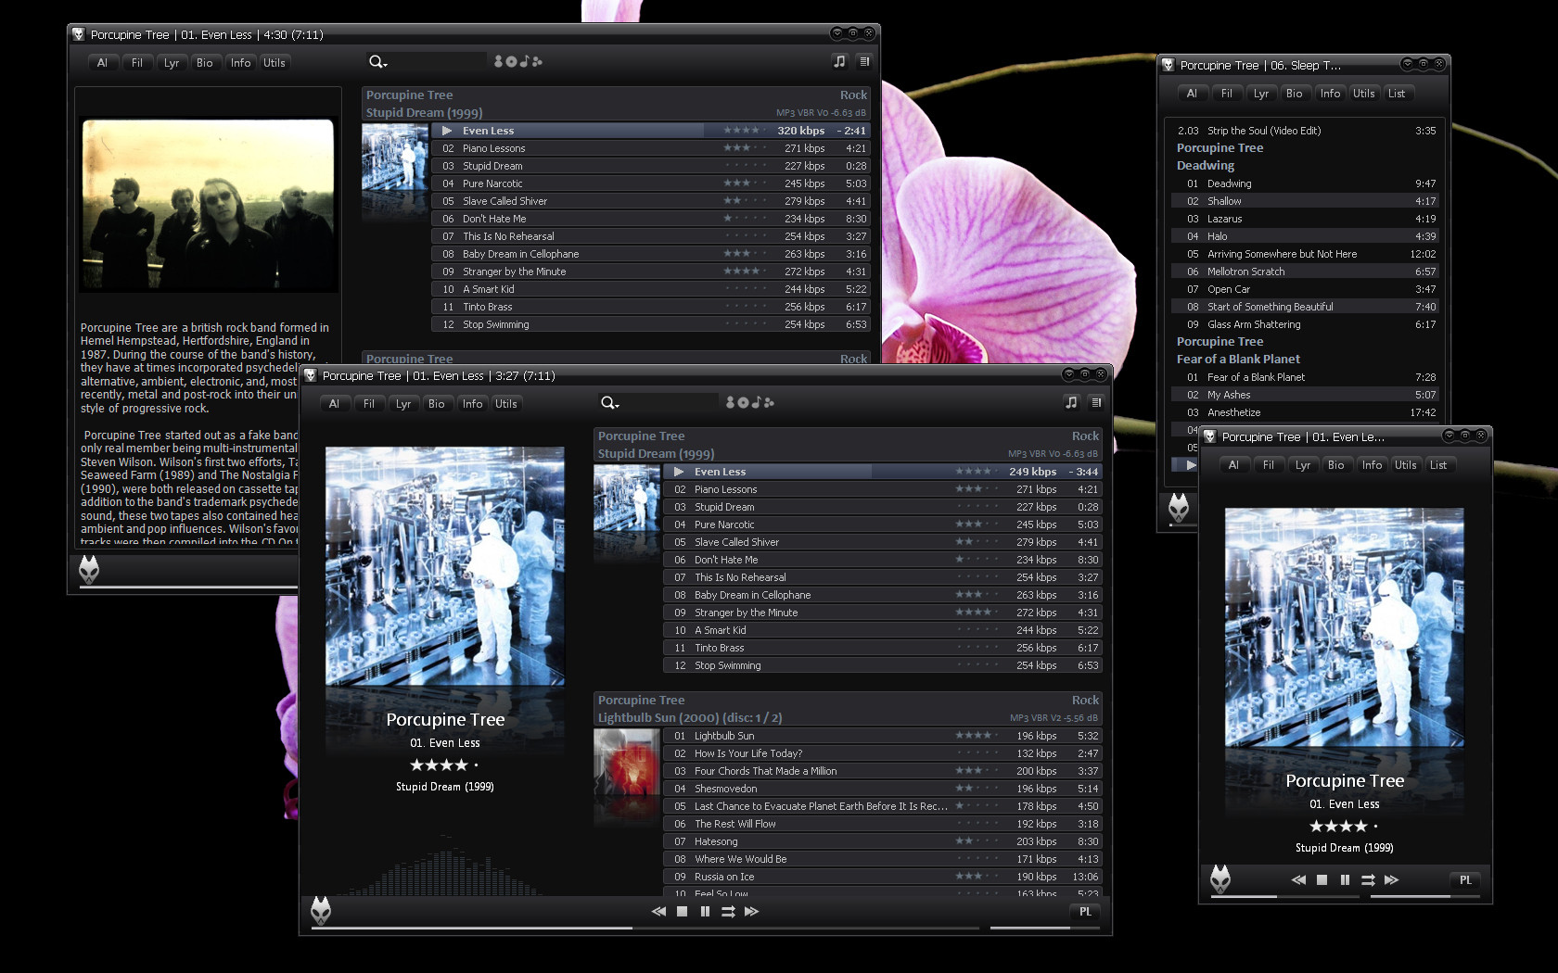Open search dropdown in front window toolbar
The width and height of the screenshot is (1558, 973).
coord(609,403)
